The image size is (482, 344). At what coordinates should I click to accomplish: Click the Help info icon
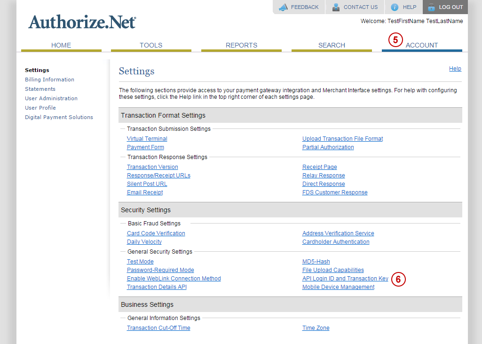click(x=395, y=7)
